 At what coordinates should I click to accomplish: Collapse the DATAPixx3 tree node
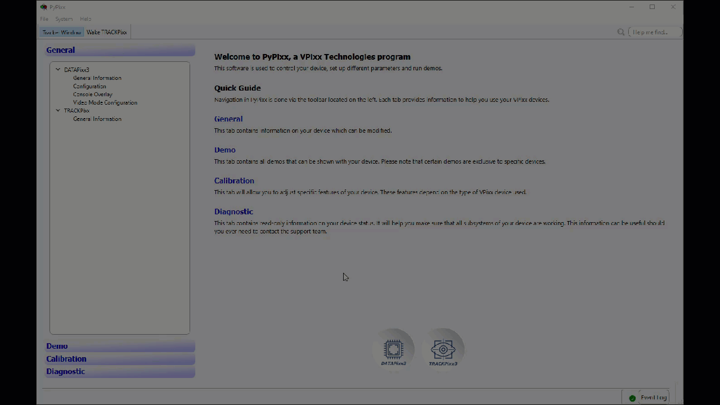[x=58, y=70]
